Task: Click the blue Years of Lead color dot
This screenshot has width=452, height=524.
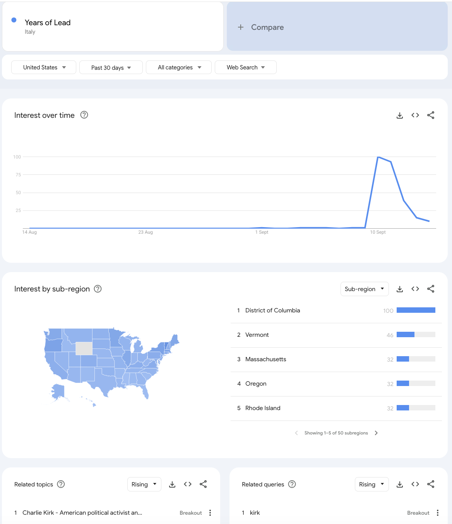Action: coord(14,20)
